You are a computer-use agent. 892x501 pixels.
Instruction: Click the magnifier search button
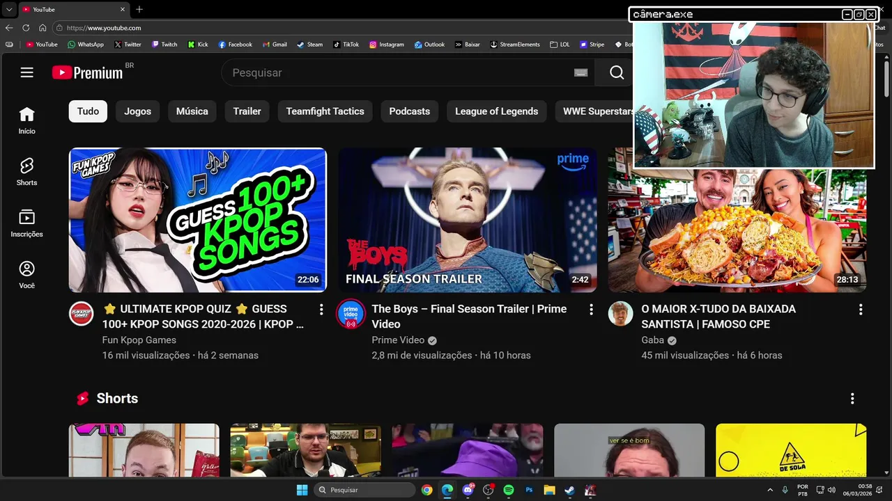(x=617, y=72)
